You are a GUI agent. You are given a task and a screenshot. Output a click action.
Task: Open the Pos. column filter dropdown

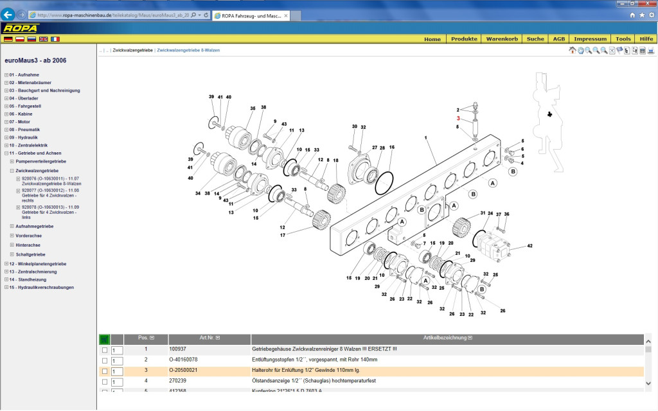pos(152,338)
